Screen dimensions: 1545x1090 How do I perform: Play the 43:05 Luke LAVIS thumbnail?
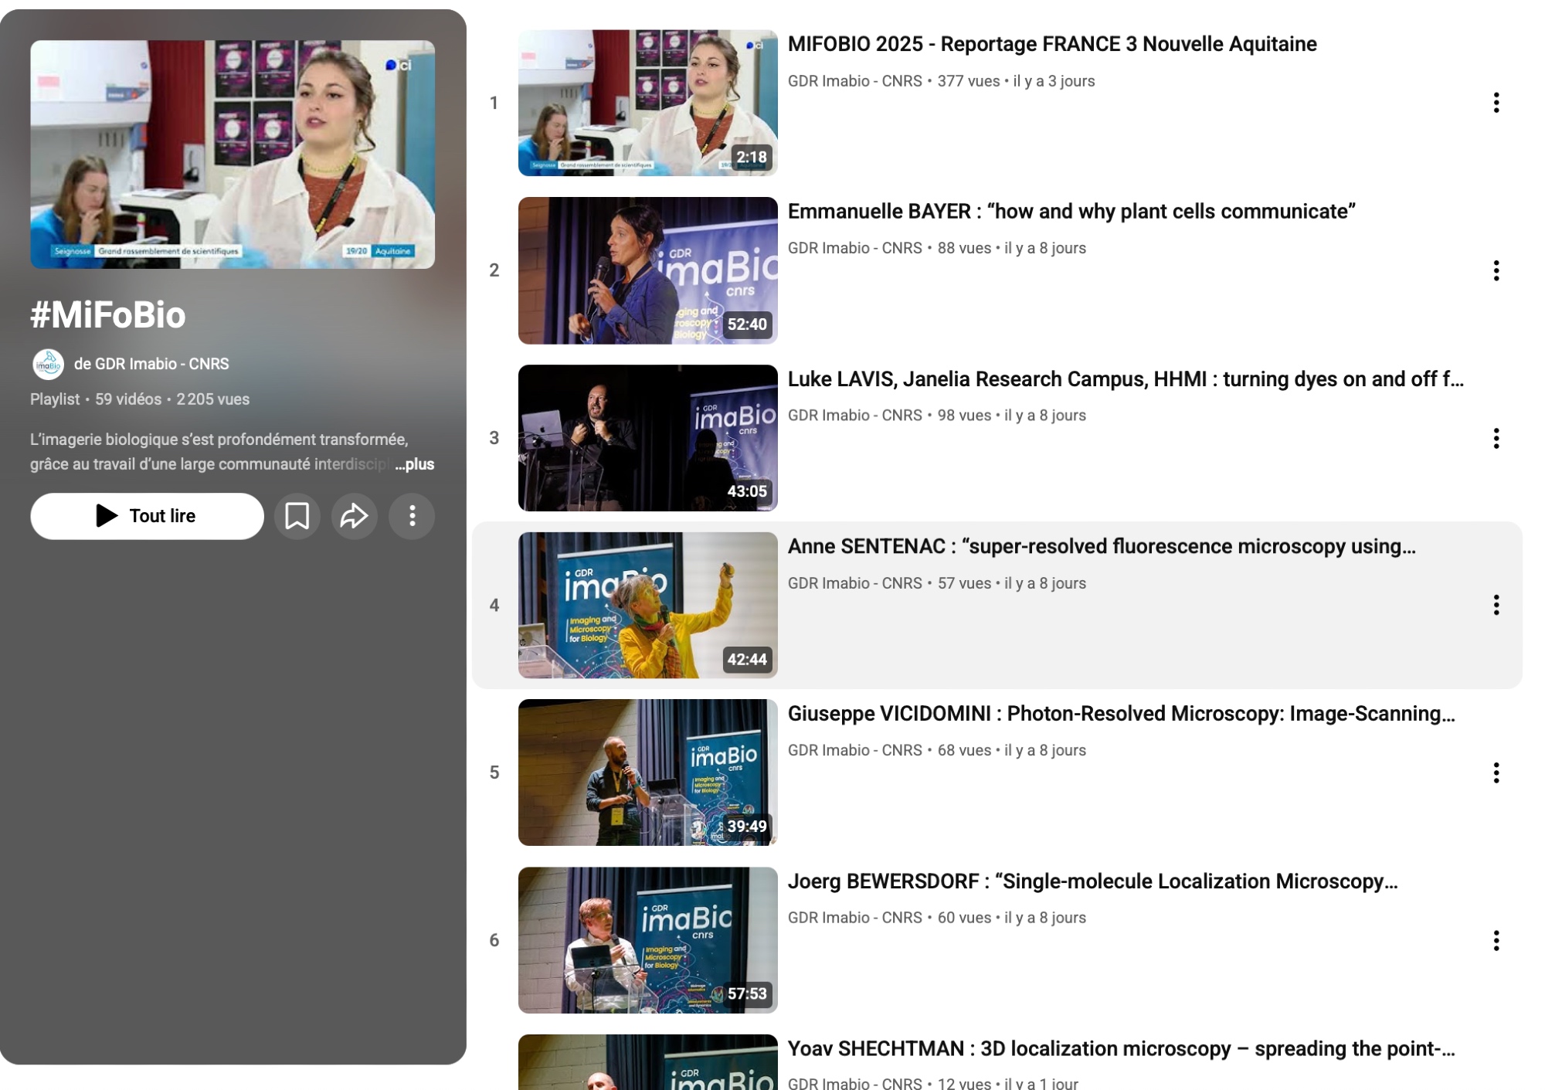click(x=647, y=438)
